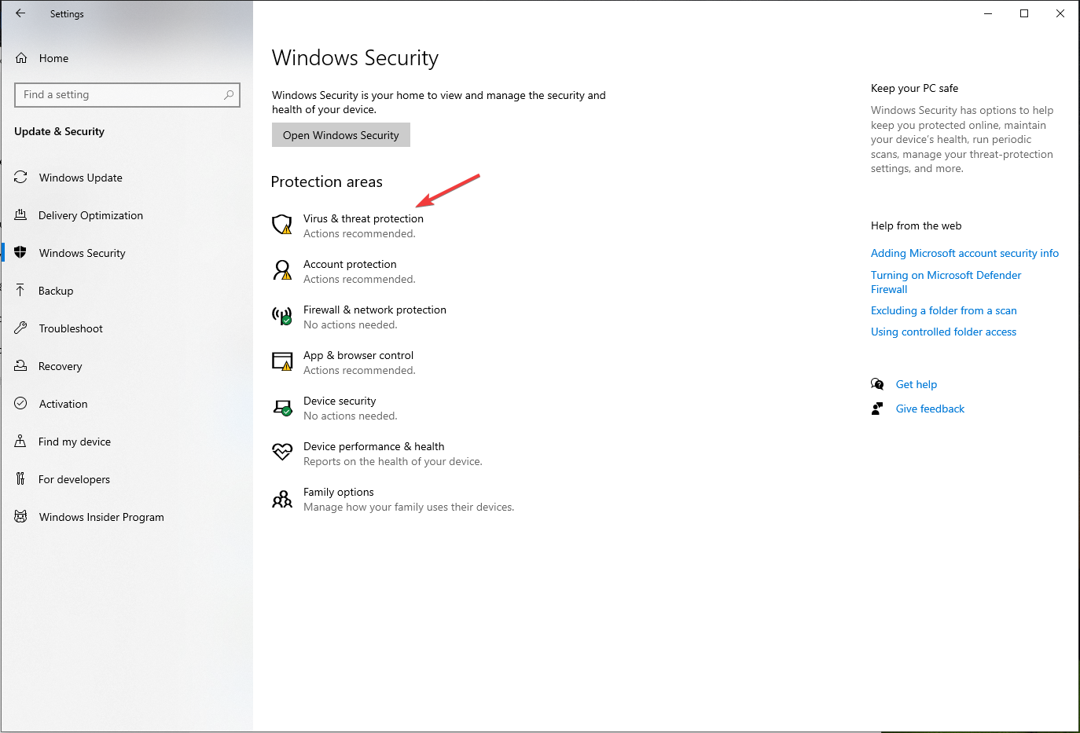Click the Windows Update sync icon
1080x733 pixels.
pyautogui.click(x=20, y=178)
